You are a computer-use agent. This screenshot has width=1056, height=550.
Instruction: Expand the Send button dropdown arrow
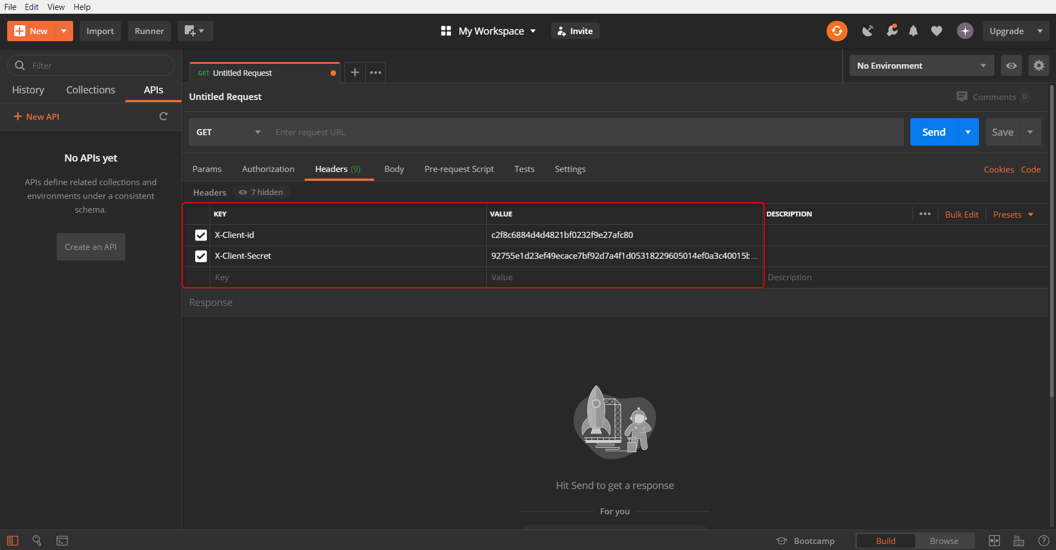[x=968, y=132]
